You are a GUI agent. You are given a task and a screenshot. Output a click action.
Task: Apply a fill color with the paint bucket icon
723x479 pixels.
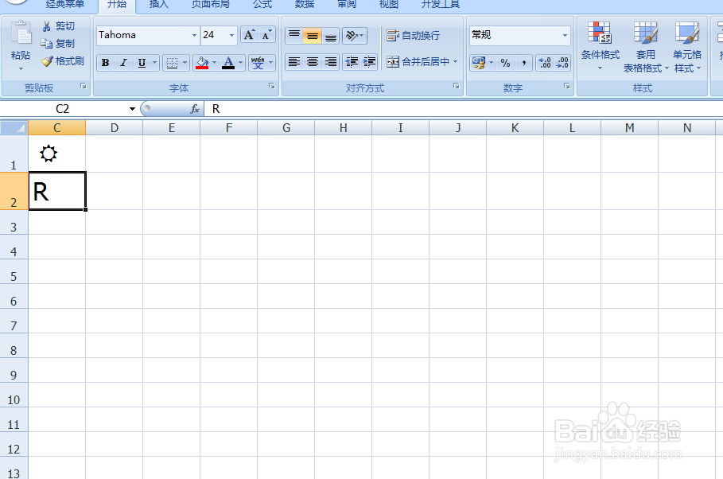coord(200,63)
